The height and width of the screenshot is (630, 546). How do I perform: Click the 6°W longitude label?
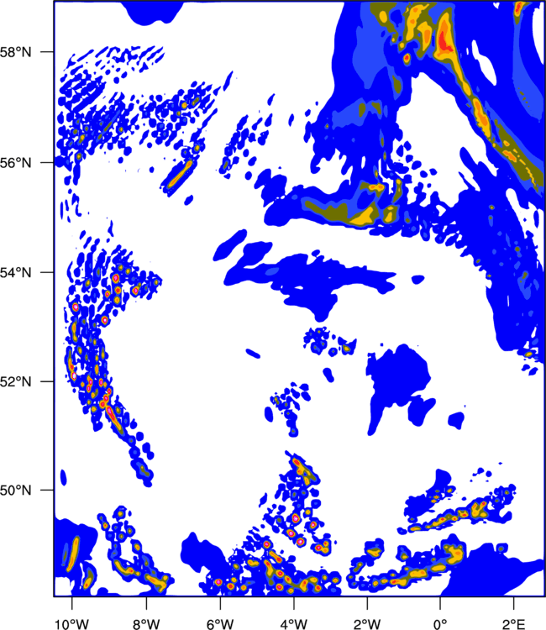[220, 624]
